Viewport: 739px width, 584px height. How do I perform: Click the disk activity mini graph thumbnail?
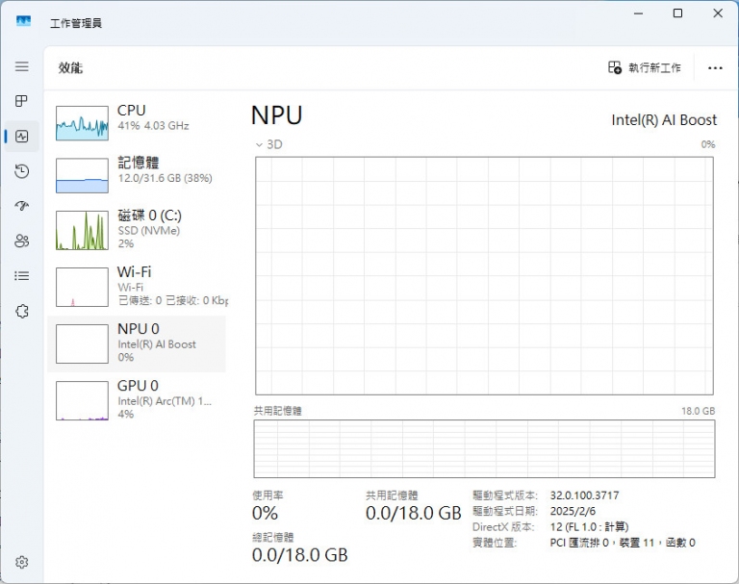(82, 230)
